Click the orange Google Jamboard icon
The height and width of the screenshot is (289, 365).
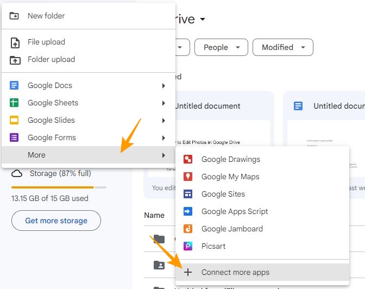pos(188,229)
